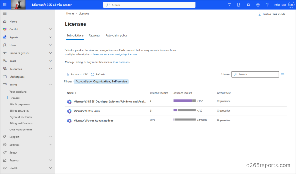Follow the Your products link

[x=121, y=62]
